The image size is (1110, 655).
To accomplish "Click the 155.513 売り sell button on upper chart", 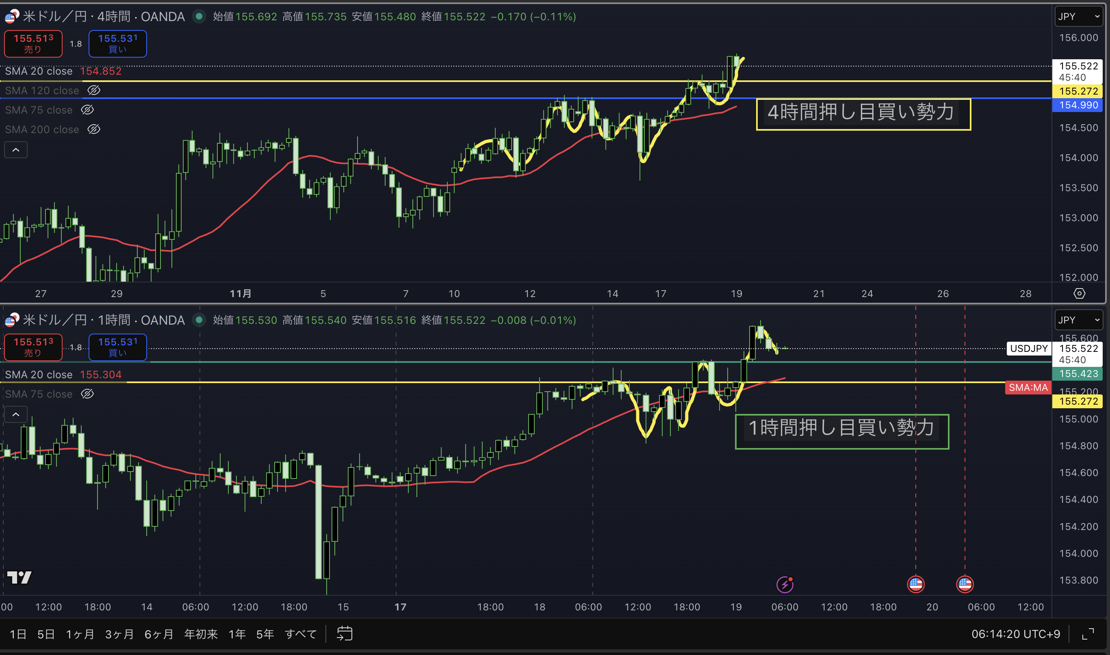I will [x=33, y=43].
